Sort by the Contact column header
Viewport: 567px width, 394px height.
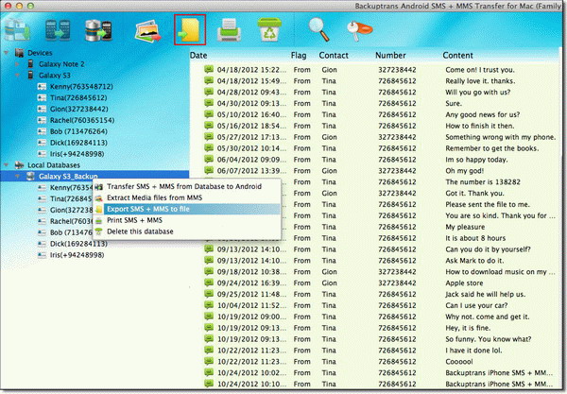pyautogui.click(x=334, y=56)
